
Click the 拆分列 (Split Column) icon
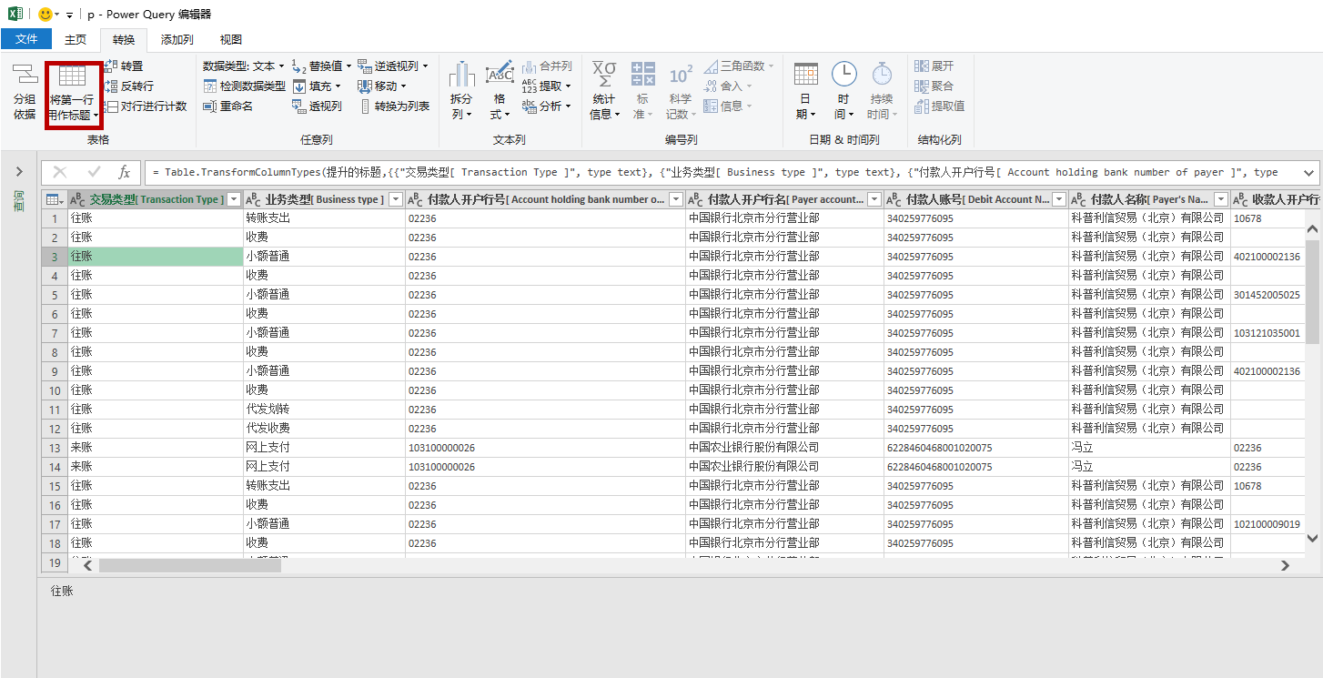[x=462, y=75]
